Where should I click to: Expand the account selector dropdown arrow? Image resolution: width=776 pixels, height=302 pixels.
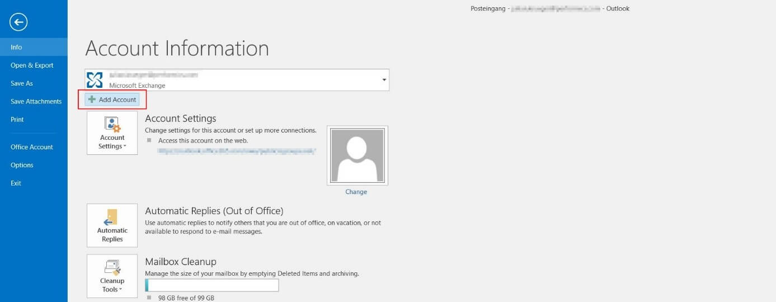pos(384,80)
